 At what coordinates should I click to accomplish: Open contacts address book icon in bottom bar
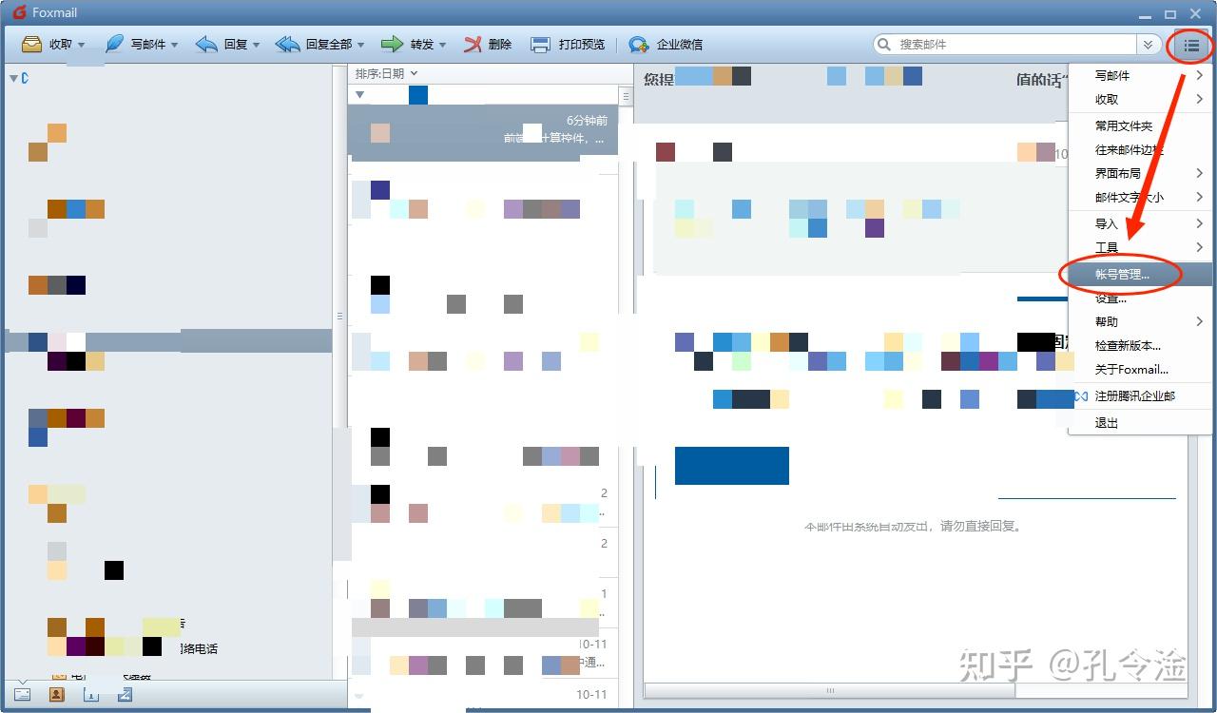point(56,695)
